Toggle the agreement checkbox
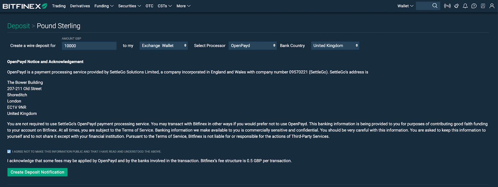This screenshot has width=498, height=187. 9,152
